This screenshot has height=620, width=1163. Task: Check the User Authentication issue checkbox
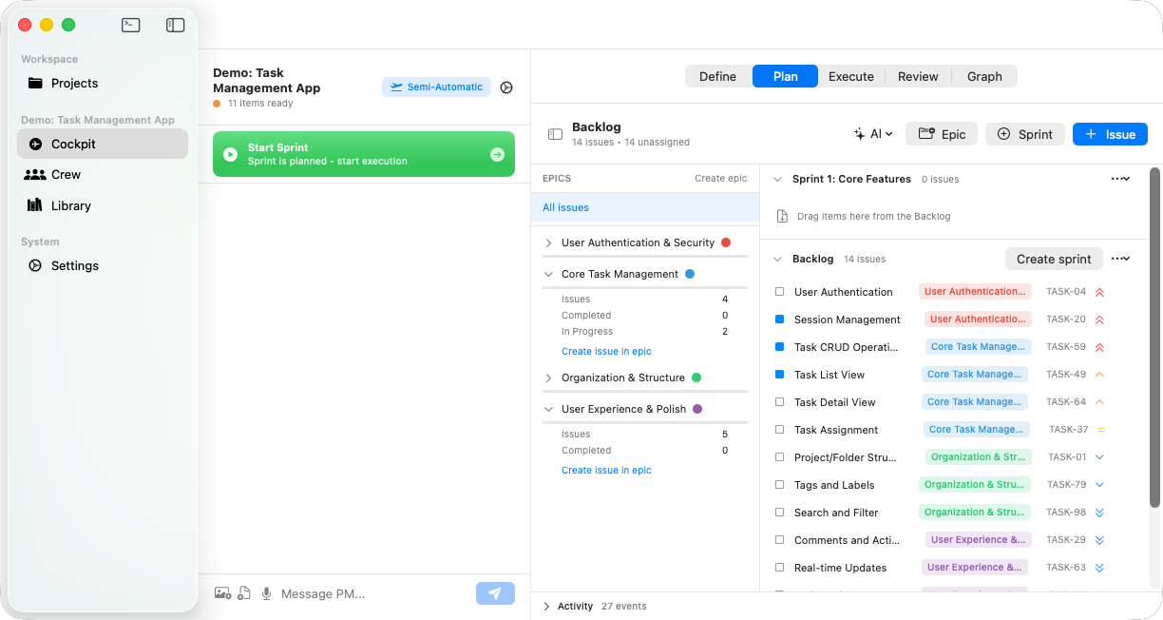780,292
